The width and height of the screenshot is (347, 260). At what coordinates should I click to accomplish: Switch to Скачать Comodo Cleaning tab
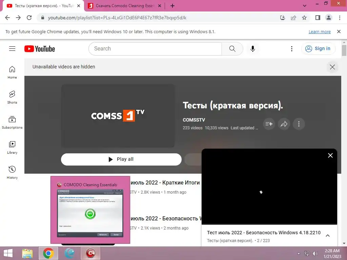(x=124, y=6)
